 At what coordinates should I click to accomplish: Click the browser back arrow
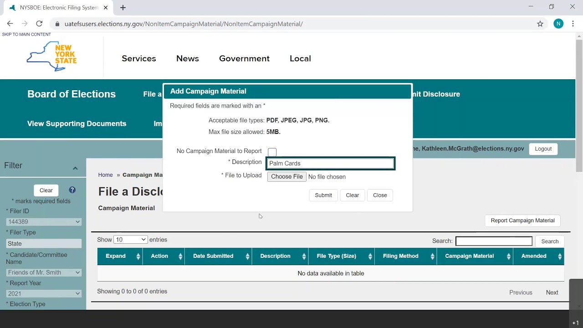tap(10, 24)
